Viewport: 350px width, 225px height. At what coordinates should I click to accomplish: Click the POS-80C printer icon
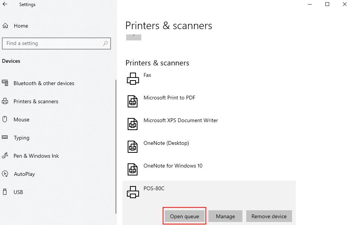133,192
